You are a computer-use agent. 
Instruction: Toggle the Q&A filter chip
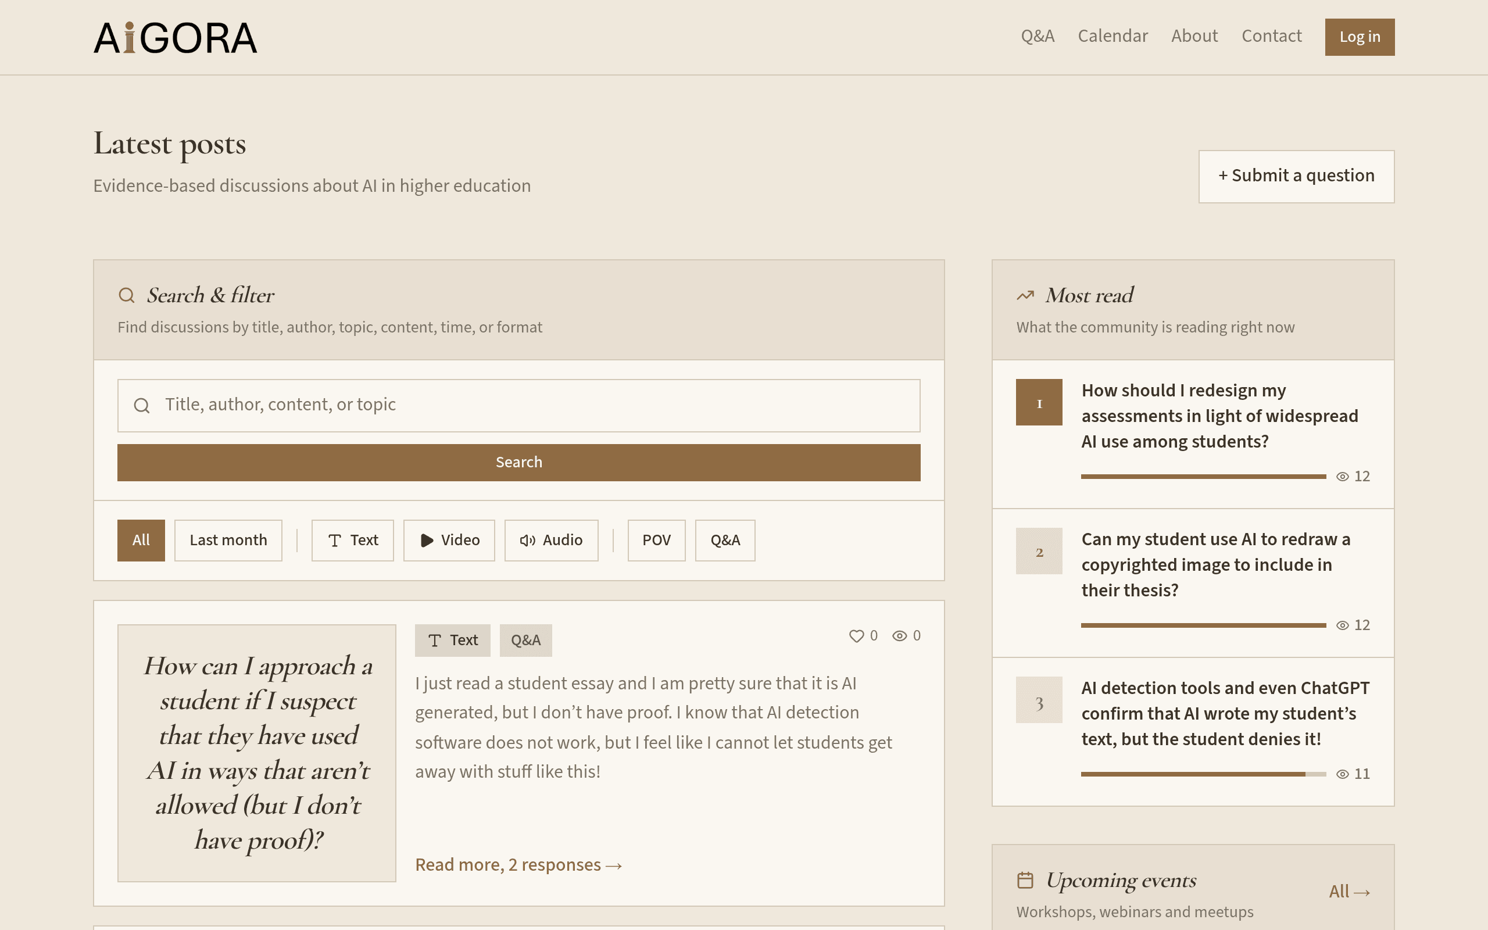725,540
